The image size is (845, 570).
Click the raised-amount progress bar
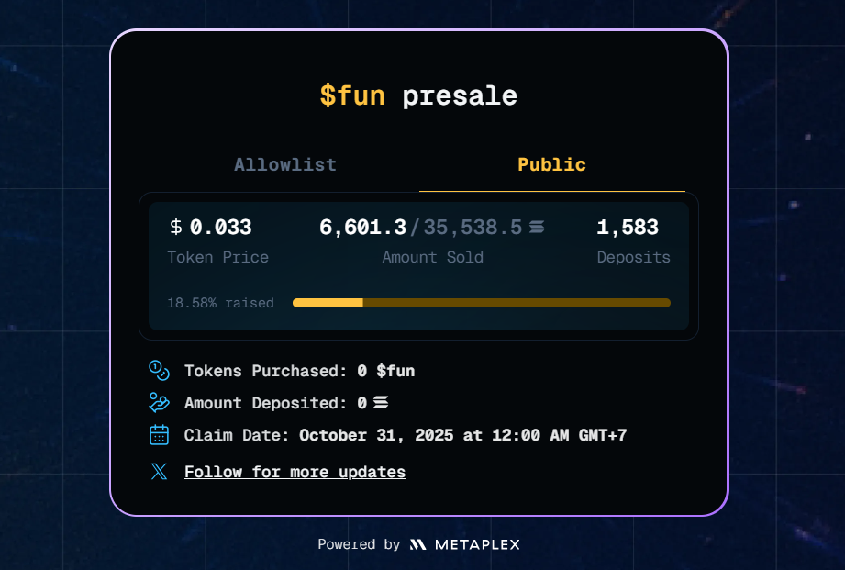point(481,303)
